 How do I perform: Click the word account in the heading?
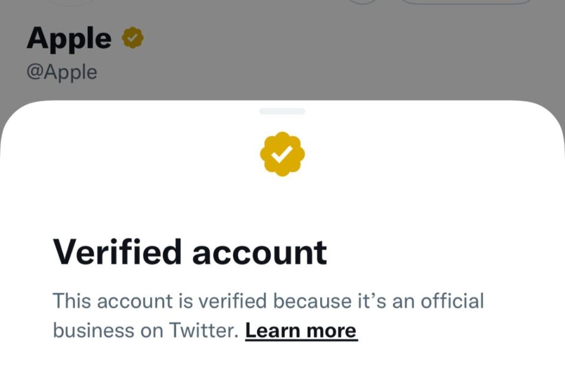[260, 252]
